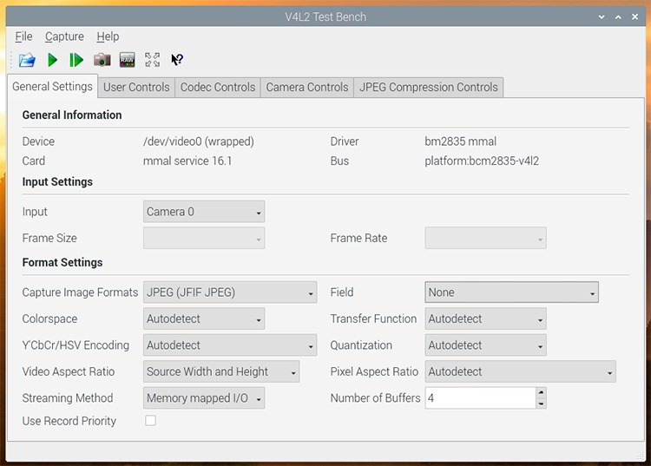Open the Frame Size dropdown

(204, 238)
